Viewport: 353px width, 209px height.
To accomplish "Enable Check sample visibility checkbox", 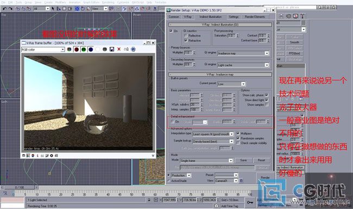I will click(x=238, y=143).
